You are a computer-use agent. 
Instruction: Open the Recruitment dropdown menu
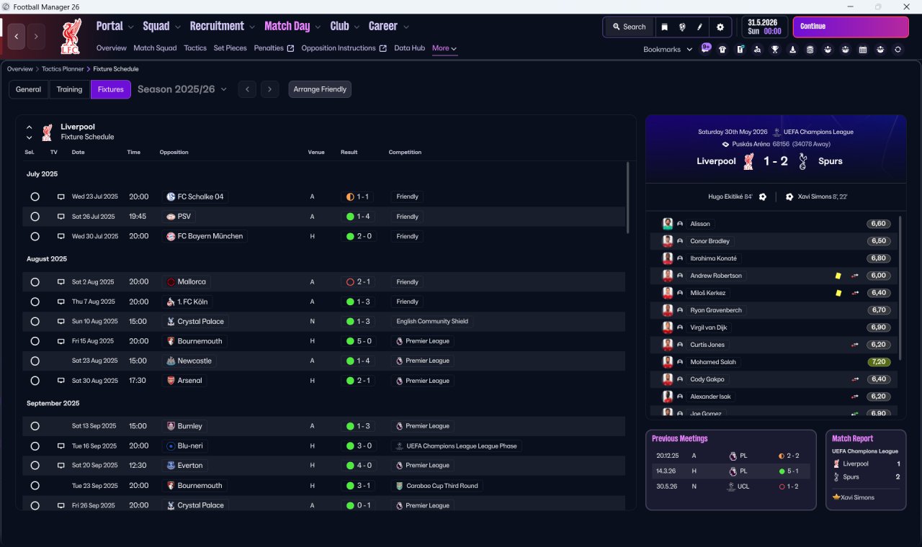[222, 26]
